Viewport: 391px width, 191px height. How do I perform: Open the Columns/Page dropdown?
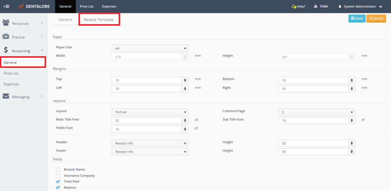316,112
